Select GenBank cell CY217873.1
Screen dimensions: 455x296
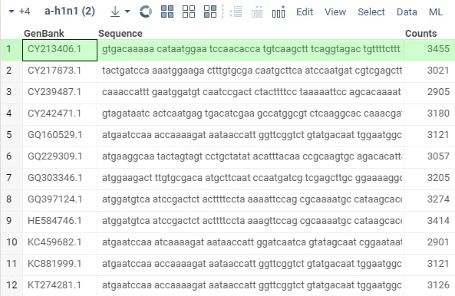60,71
